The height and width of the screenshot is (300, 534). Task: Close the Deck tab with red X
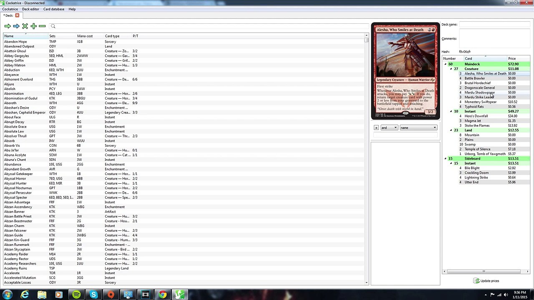pyautogui.click(x=17, y=15)
